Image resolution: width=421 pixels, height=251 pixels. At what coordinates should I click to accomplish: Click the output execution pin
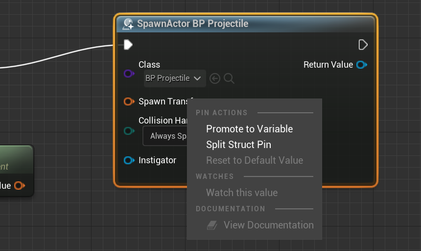tap(363, 45)
